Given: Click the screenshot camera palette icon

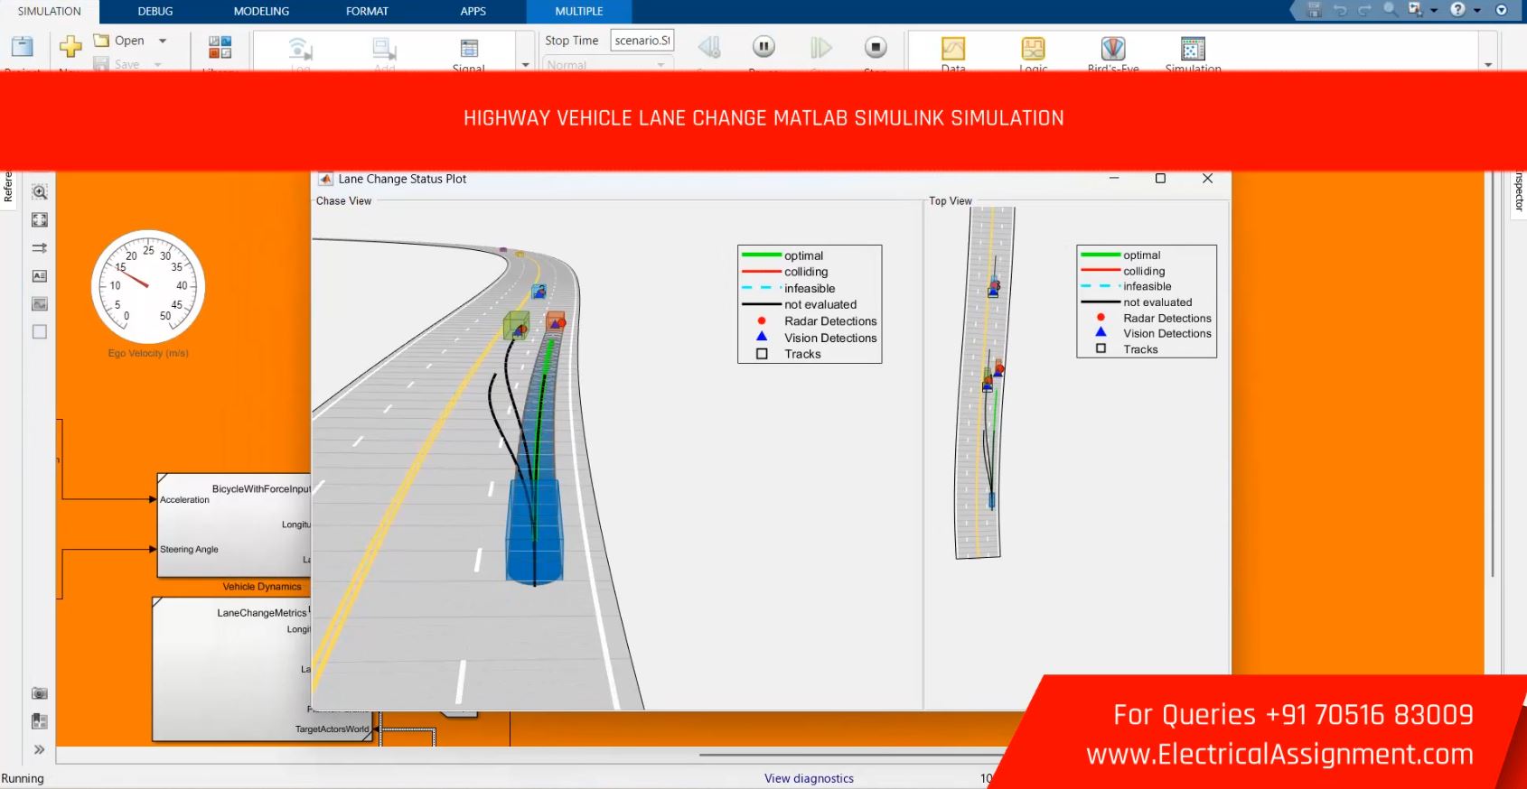Looking at the screenshot, I should pos(40,693).
